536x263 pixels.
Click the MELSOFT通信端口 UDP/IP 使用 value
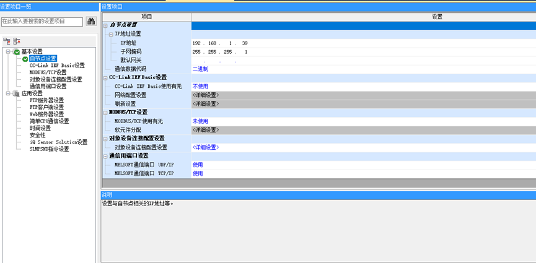point(198,165)
